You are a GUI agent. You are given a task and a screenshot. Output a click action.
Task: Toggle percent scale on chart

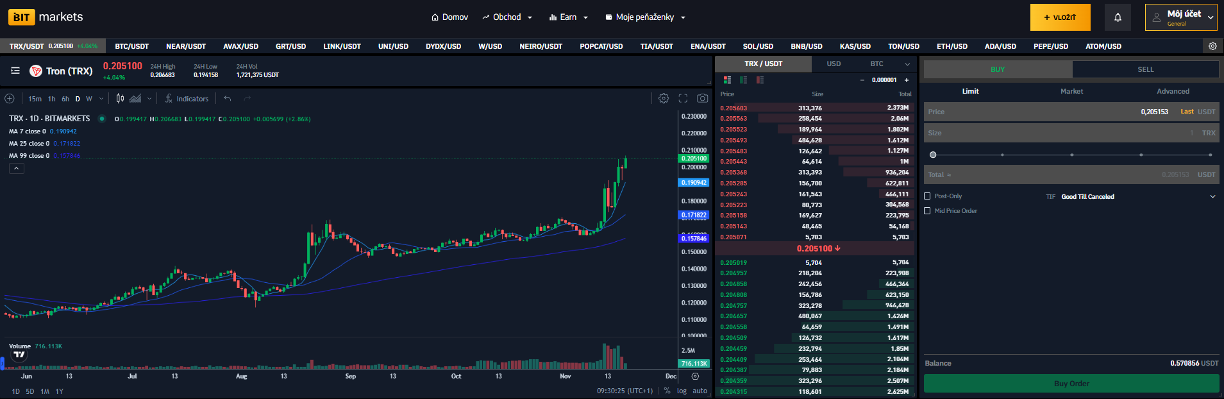click(x=667, y=391)
